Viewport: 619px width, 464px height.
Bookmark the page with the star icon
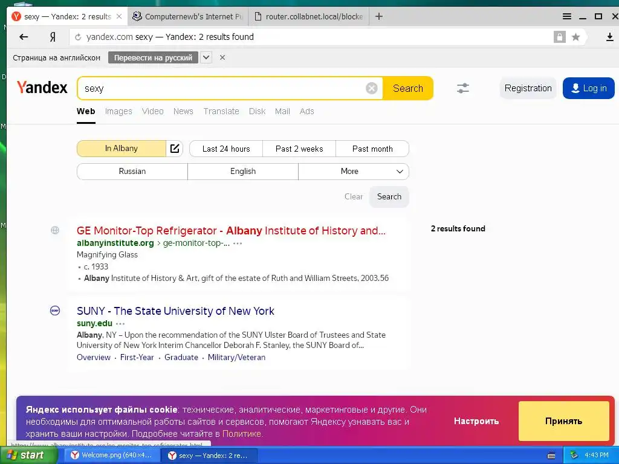(x=576, y=37)
